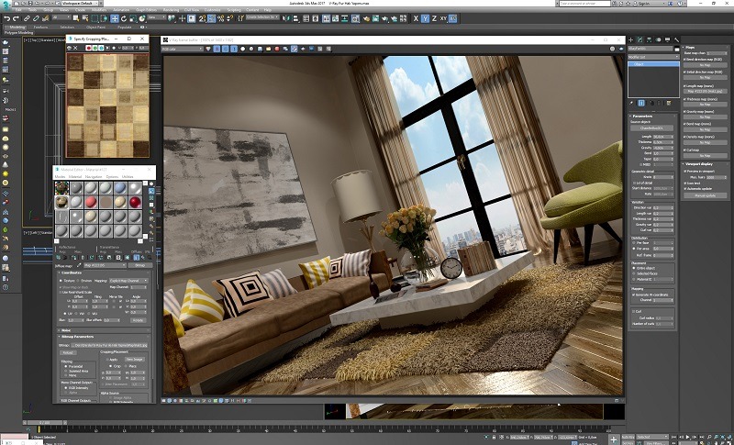Open Material Editor Navigation menu

(x=95, y=176)
